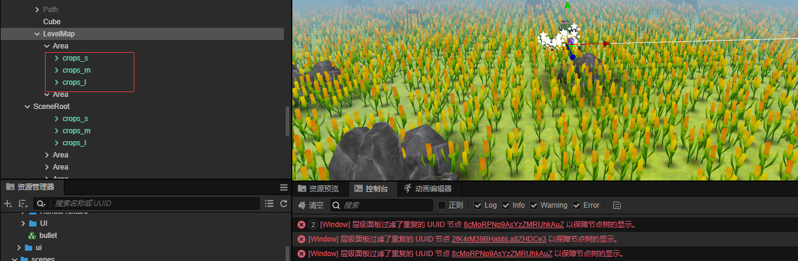The image size is (798, 261).
Task: Expand crops_l inside LevelMap's Area
Action: coord(57,82)
